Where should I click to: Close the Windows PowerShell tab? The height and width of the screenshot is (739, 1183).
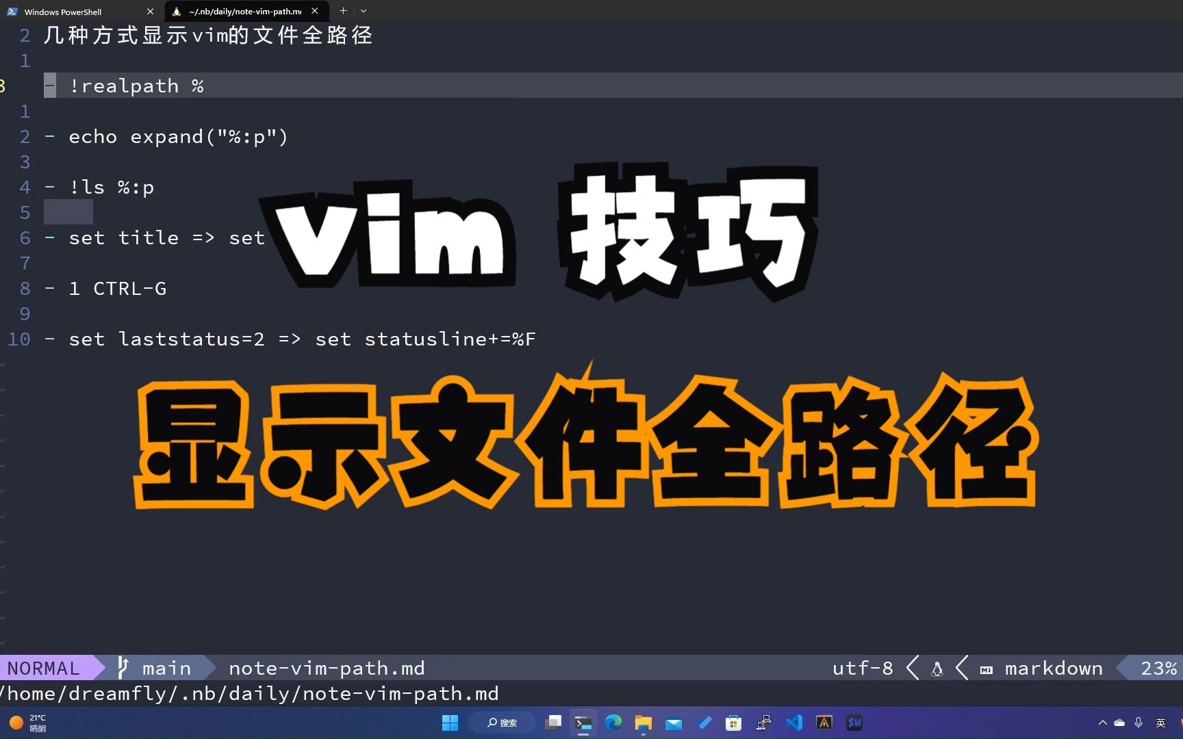click(151, 11)
